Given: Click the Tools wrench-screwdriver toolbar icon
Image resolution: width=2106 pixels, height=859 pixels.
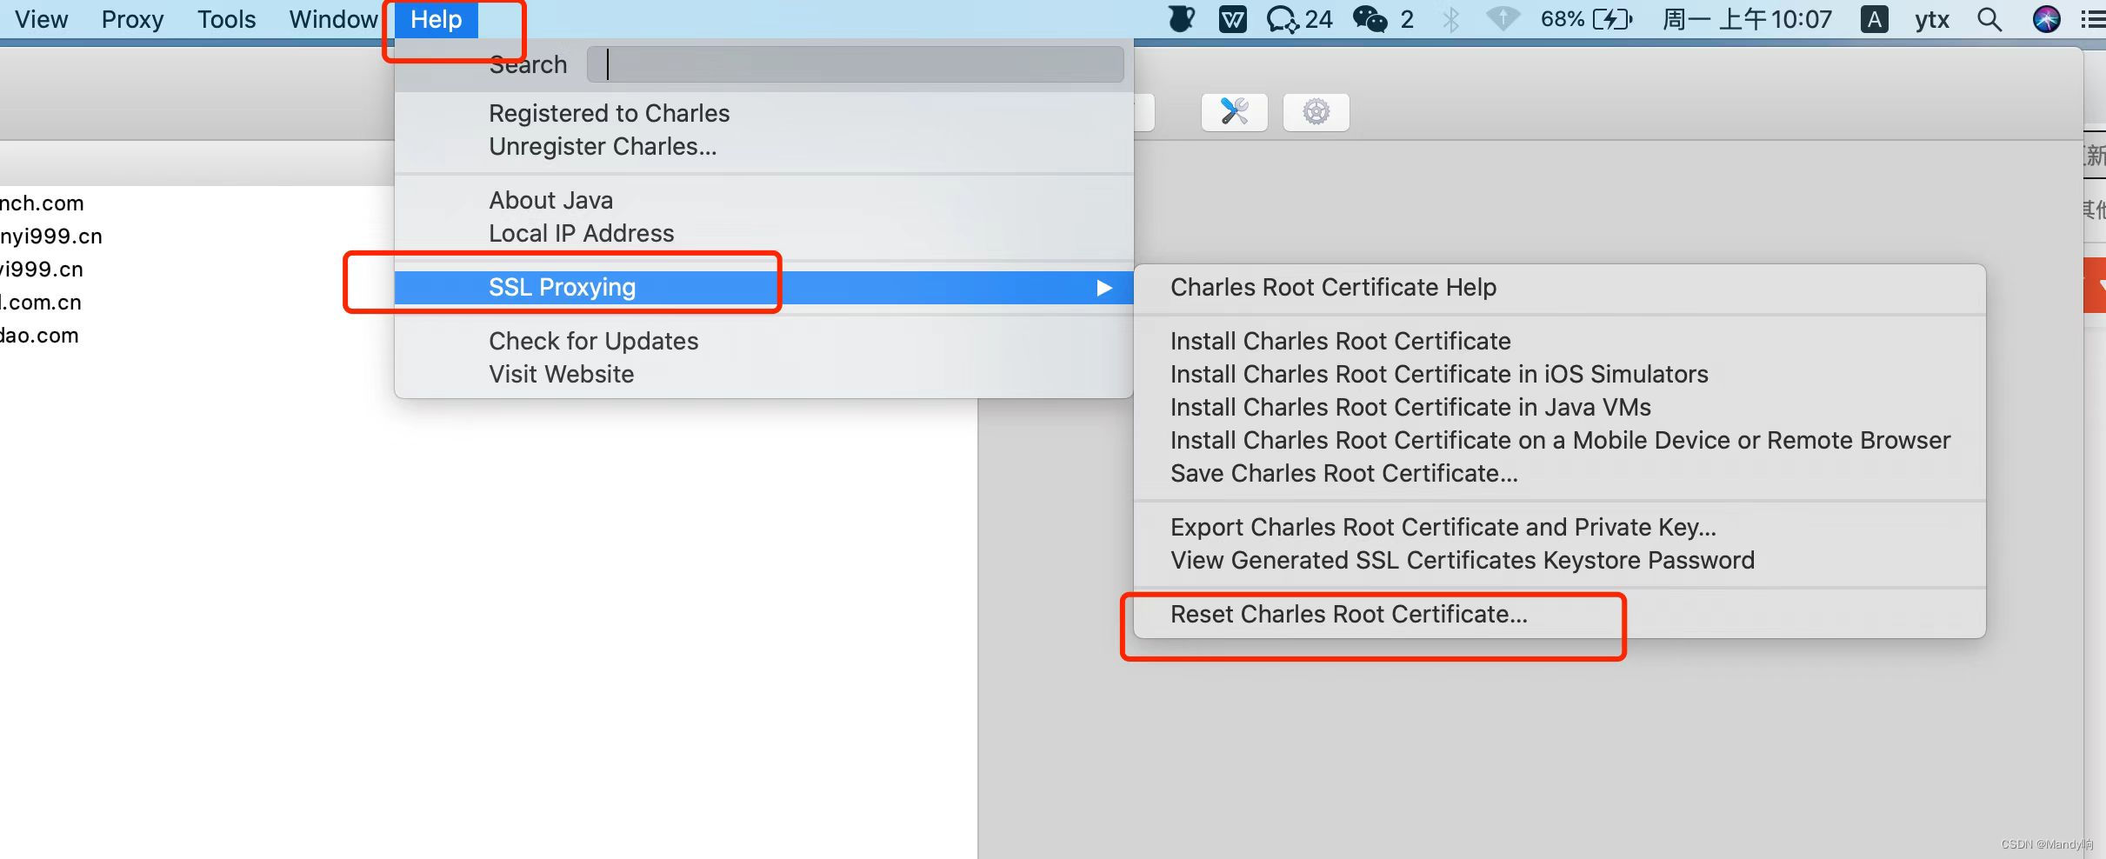Looking at the screenshot, I should (1234, 112).
